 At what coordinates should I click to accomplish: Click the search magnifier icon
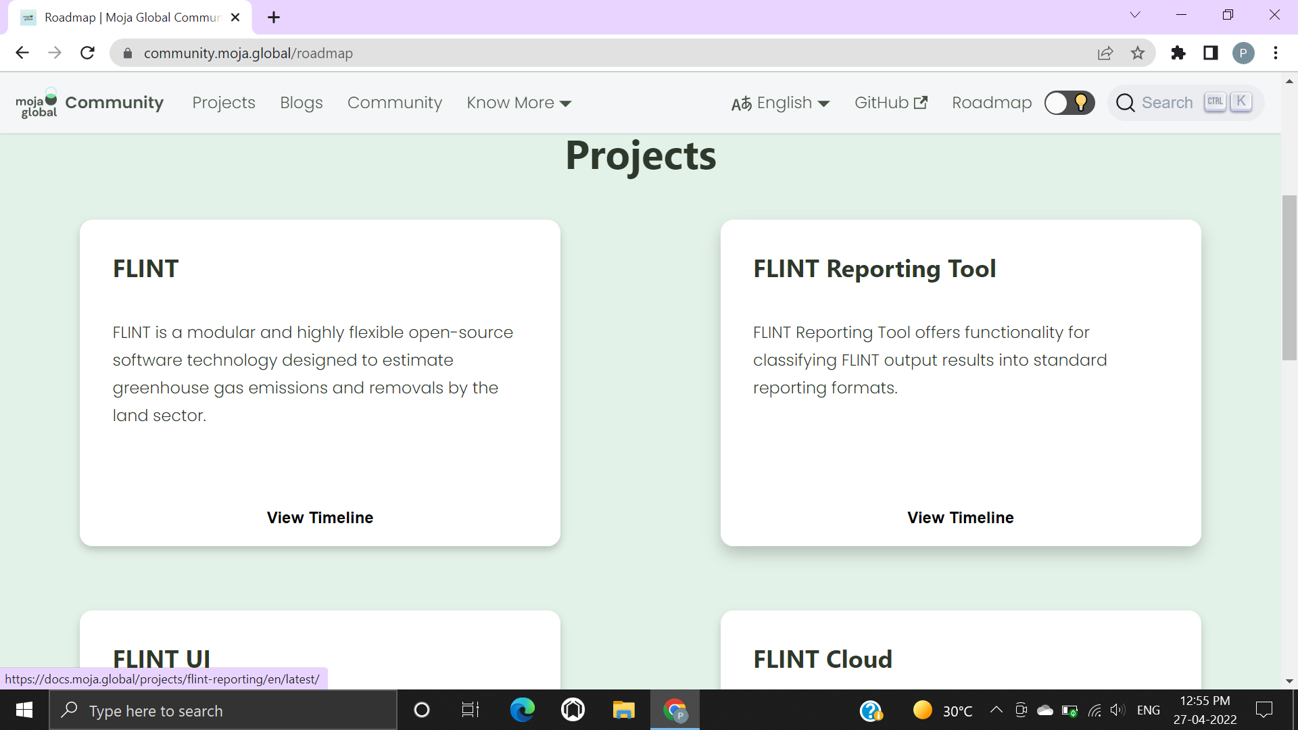[1125, 103]
